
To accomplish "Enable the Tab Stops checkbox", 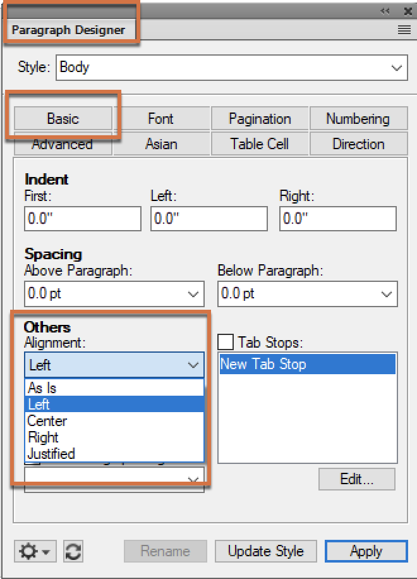I will [x=224, y=341].
